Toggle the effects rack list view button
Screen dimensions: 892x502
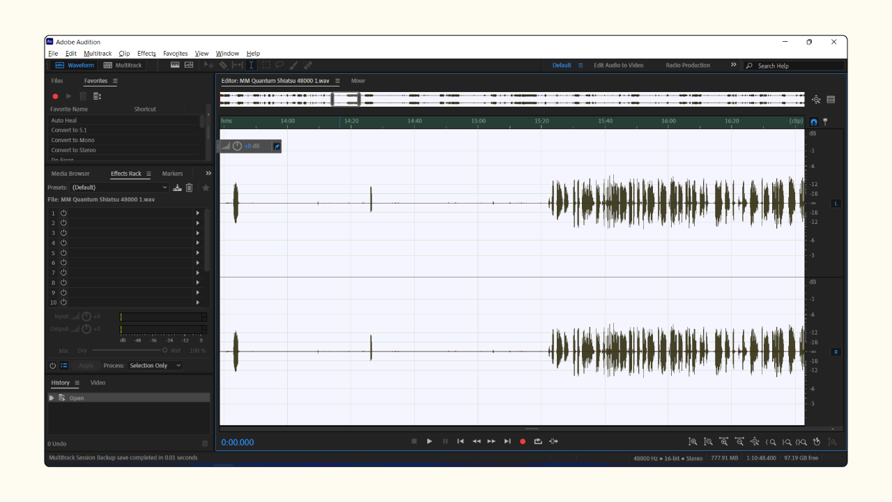coord(63,365)
